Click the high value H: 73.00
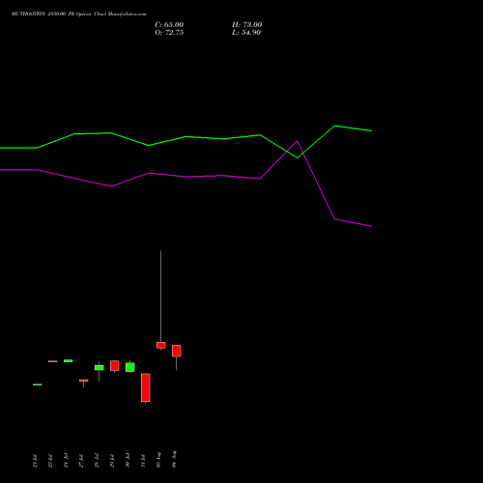Screen dimensions: 483x483 coord(246,24)
